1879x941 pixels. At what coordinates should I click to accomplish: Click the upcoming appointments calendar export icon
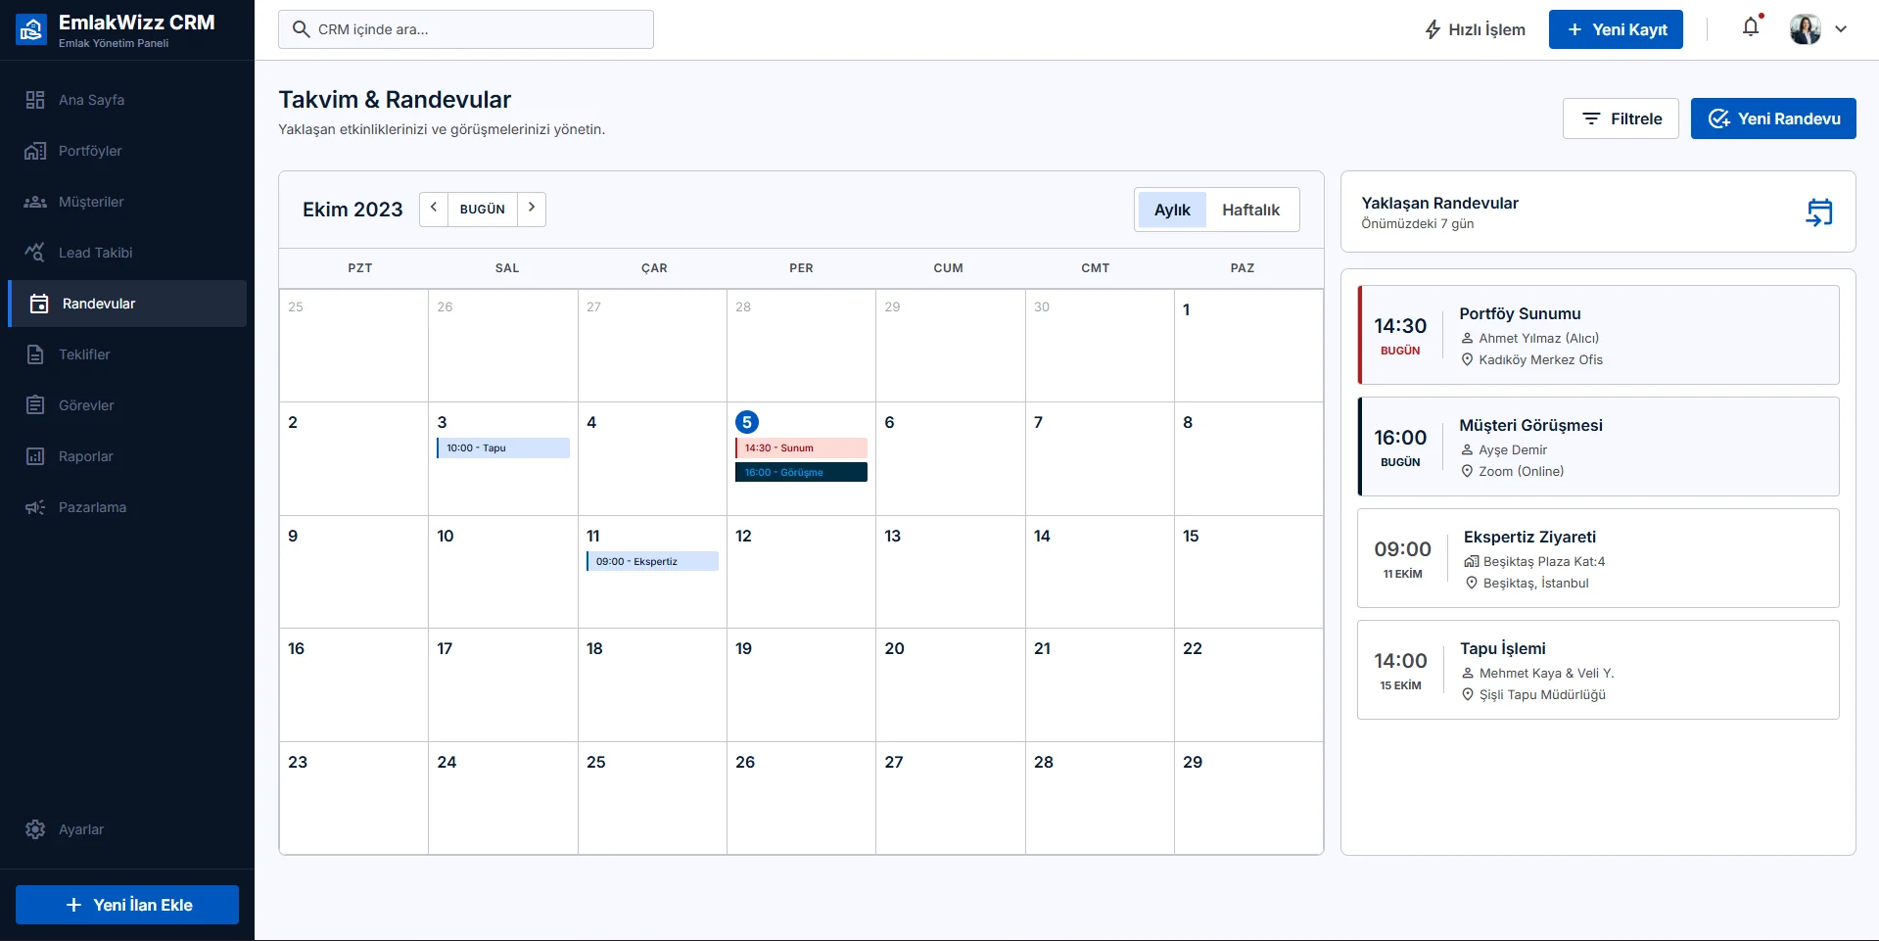point(1819,212)
